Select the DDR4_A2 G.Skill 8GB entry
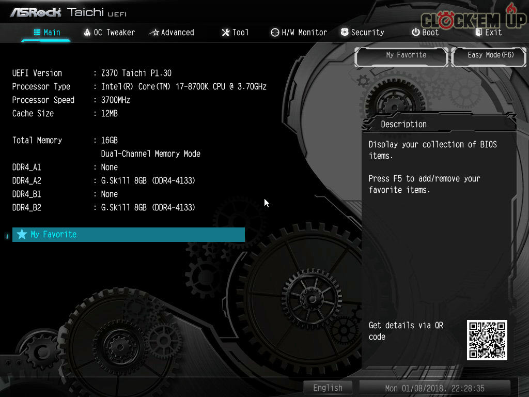This screenshot has width=529, height=397. [148, 181]
